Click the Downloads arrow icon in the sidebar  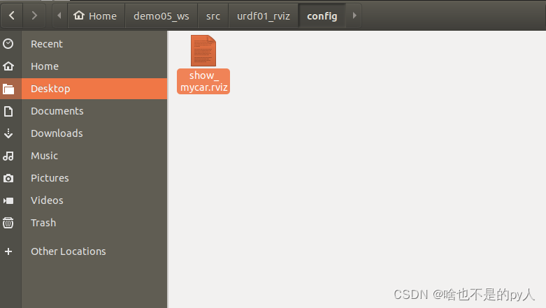click(8, 133)
